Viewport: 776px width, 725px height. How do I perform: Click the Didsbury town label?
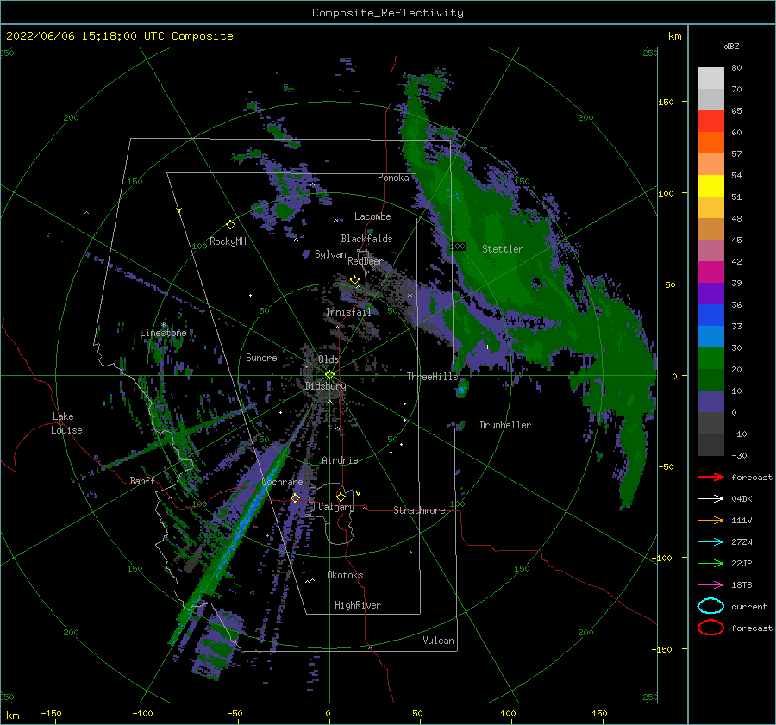(325, 386)
